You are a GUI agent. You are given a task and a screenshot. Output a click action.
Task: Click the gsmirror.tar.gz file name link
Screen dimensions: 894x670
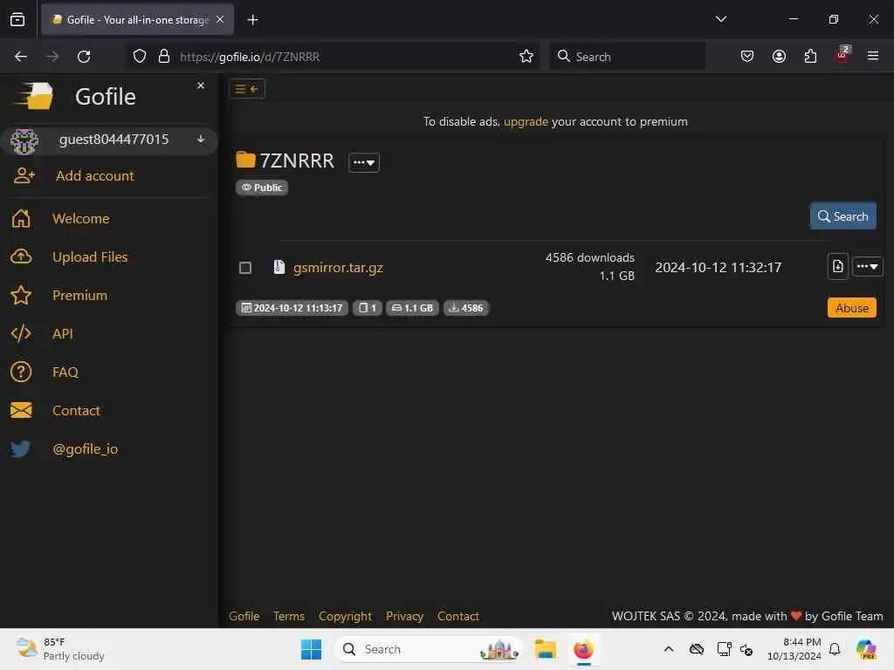[x=338, y=267]
